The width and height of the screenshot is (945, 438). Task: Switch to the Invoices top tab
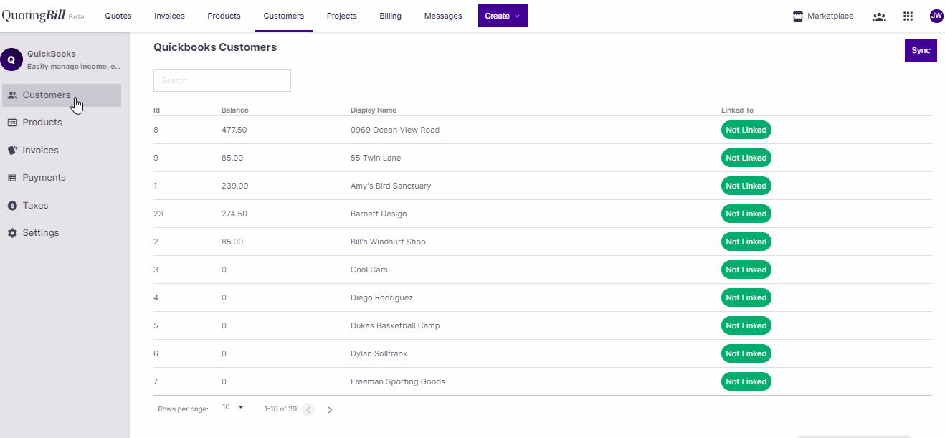click(169, 16)
